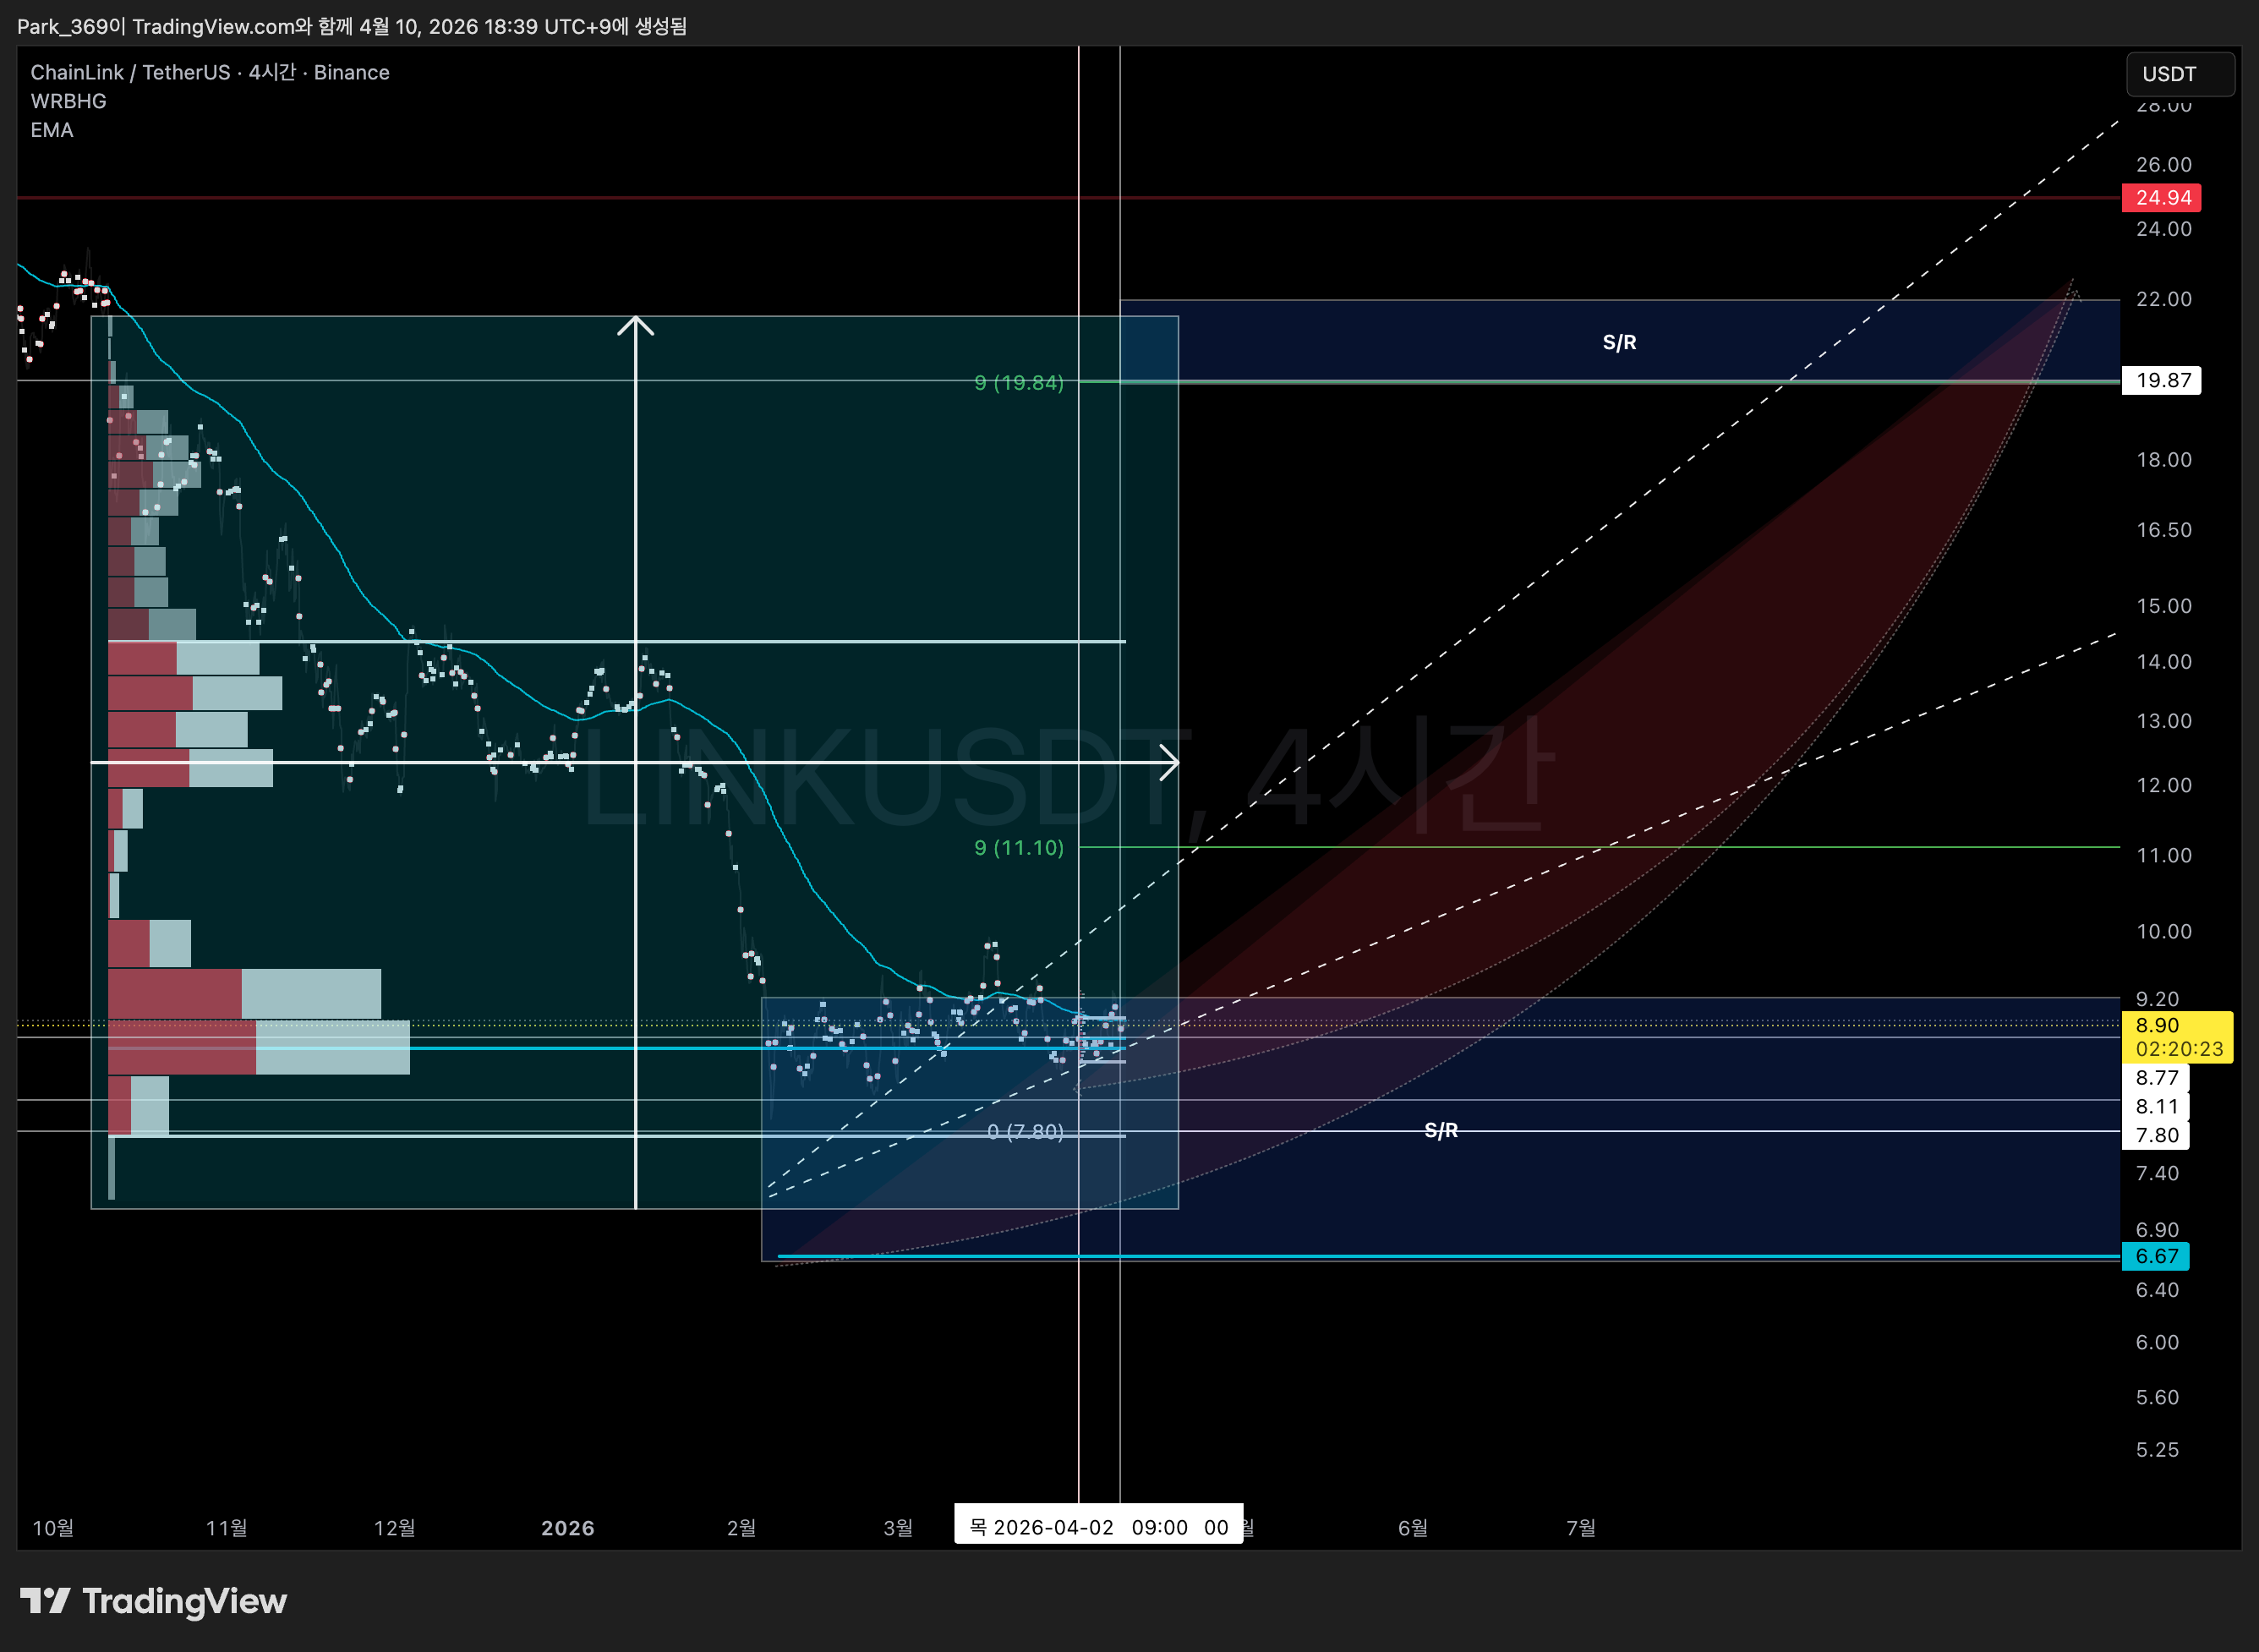Click the 11월 label on time axis
Screen dimensions: 2259x1652
pos(227,1528)
